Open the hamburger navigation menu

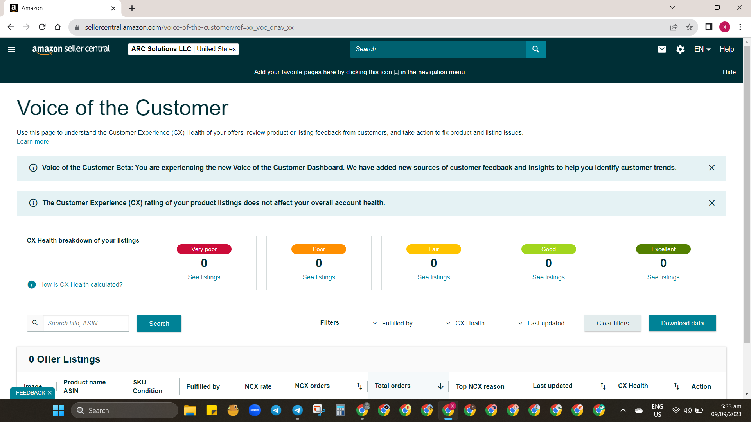12,49
